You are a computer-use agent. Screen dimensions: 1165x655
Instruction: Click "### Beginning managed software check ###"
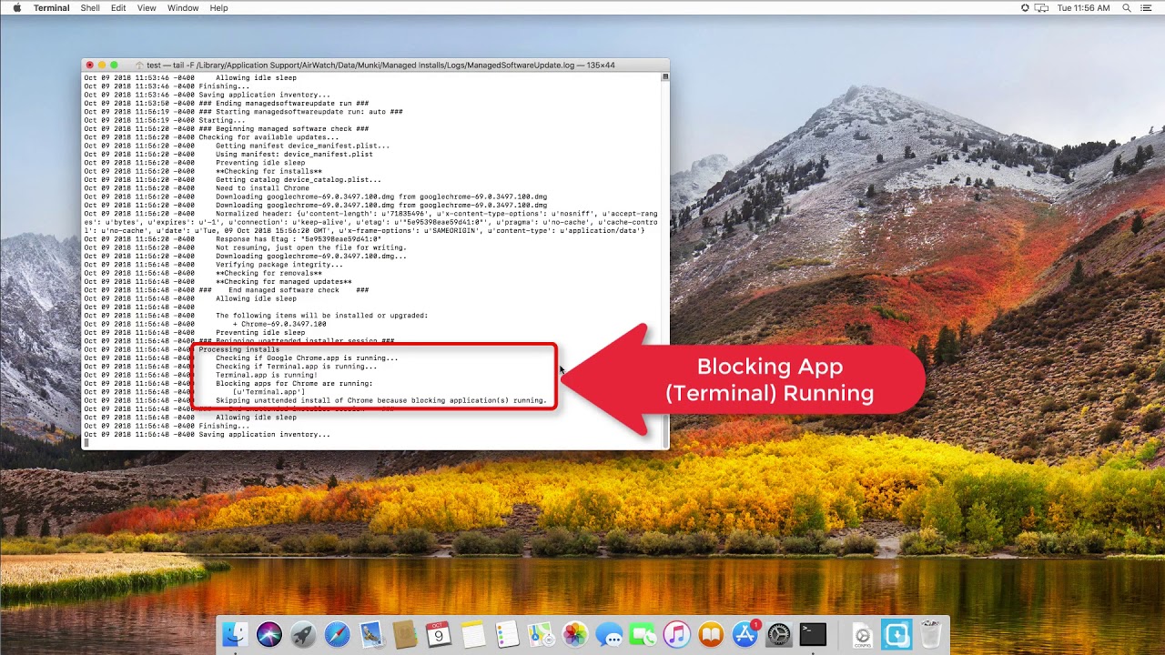[x=283, y=128]
